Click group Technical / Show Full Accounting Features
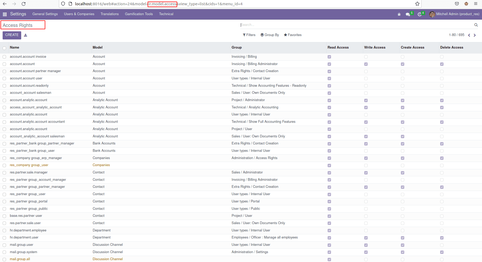The image size is (482, 262). [x=264, y=122]
